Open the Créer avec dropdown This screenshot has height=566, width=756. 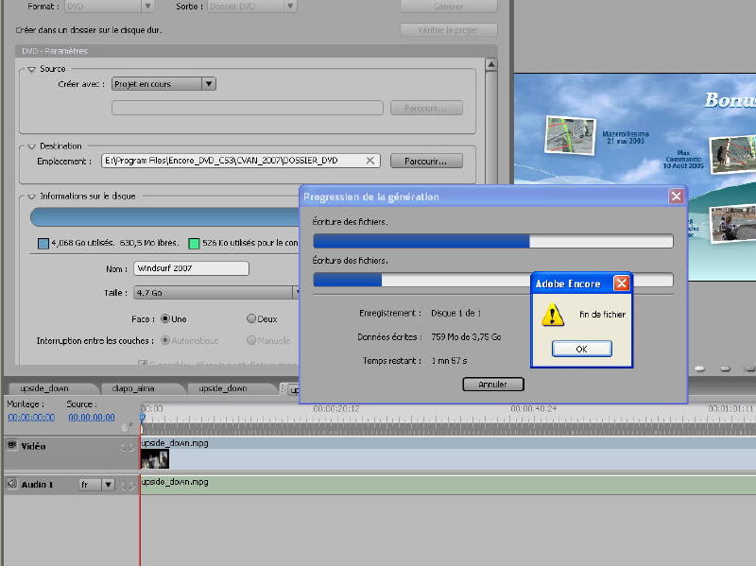coord(163,84)
